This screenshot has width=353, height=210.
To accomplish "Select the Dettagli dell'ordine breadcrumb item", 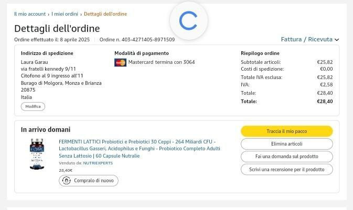I will [x=105, y=14].
